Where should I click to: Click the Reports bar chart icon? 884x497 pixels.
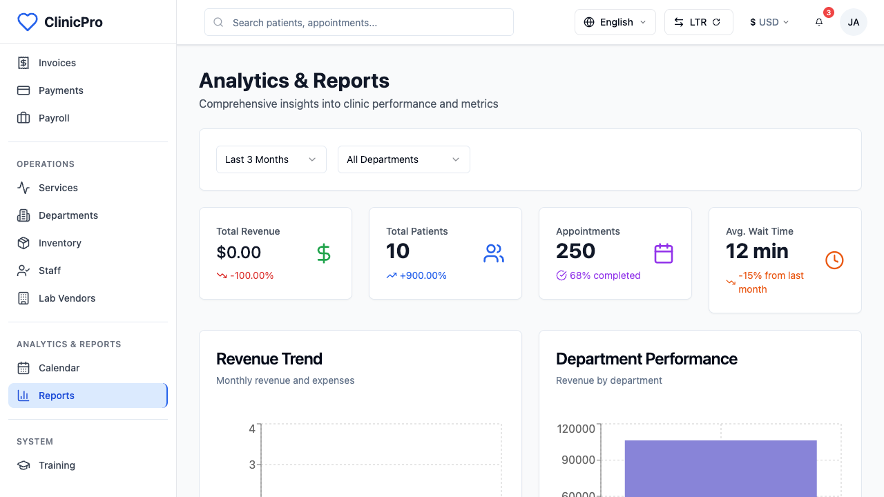point(23,396)
